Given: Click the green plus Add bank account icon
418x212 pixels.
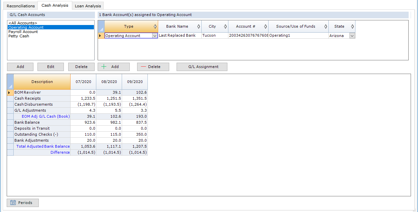Looking at the screenshot, I should click(104, 67).
